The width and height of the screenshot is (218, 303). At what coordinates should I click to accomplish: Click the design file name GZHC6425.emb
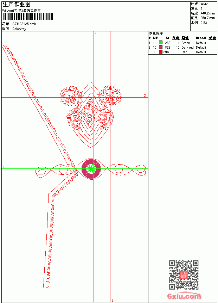pos(24,24)
